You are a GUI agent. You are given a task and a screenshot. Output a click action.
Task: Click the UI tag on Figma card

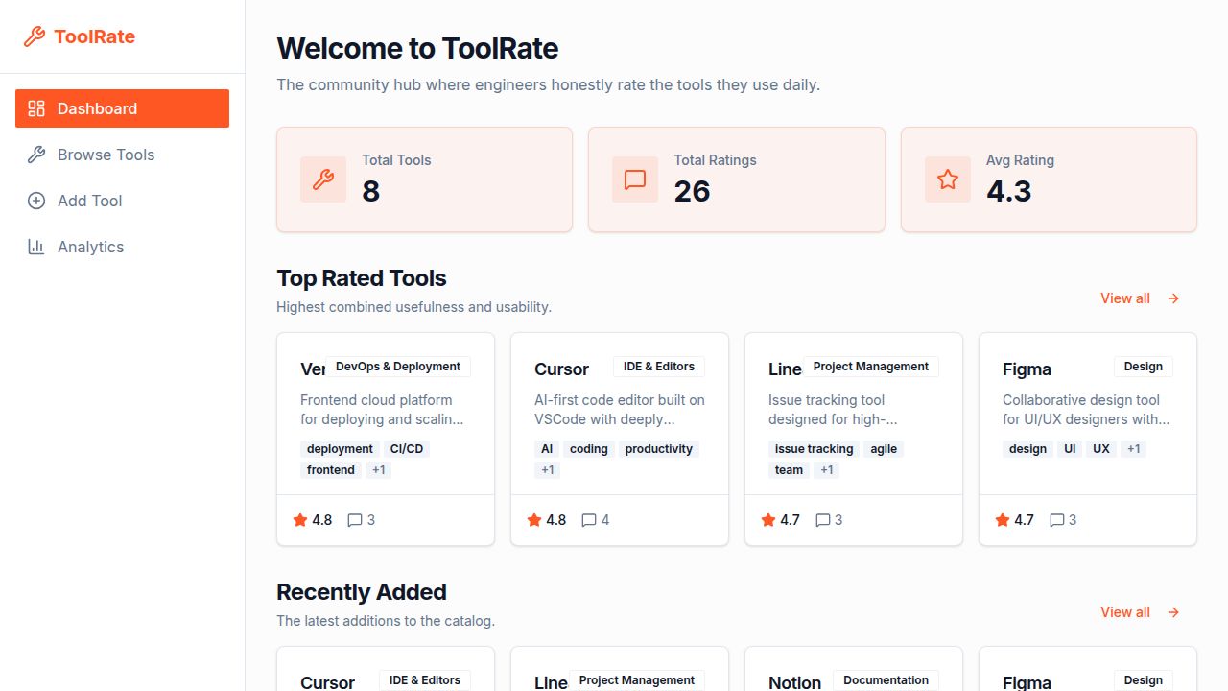(x=1070, y=449)
